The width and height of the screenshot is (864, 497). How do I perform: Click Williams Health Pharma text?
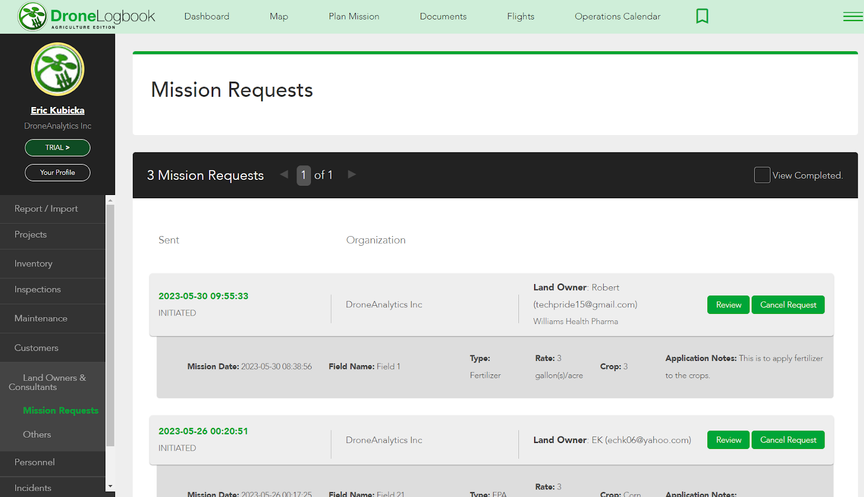coord(576,321)
